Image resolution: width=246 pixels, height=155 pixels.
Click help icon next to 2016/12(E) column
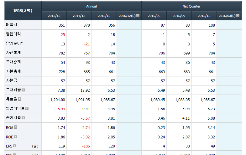(138, 15)
